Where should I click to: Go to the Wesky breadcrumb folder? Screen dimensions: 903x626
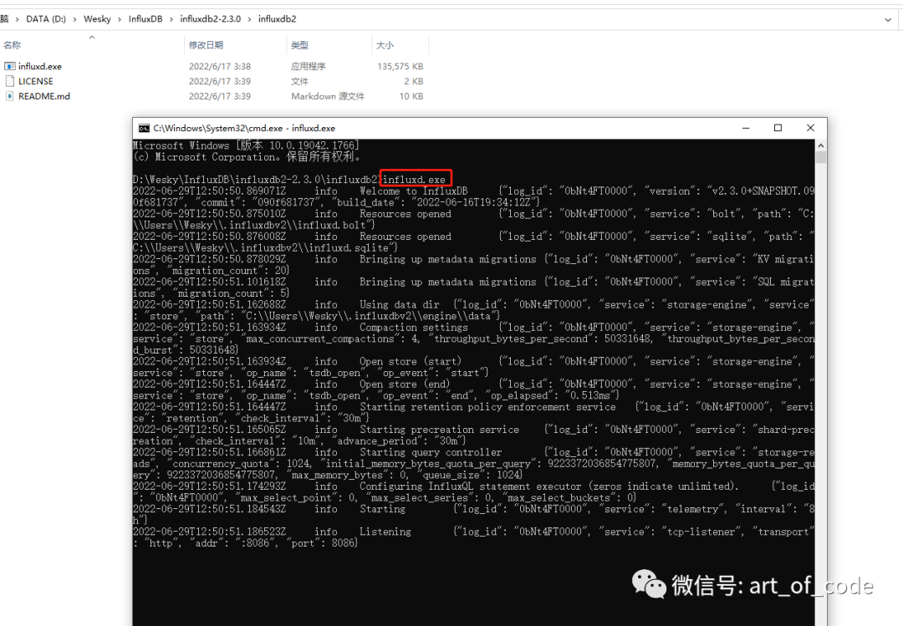97,19
